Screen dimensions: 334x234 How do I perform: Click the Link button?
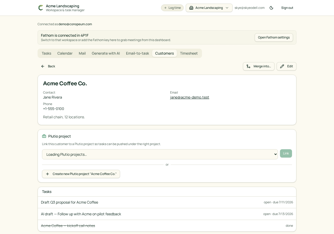286,153
